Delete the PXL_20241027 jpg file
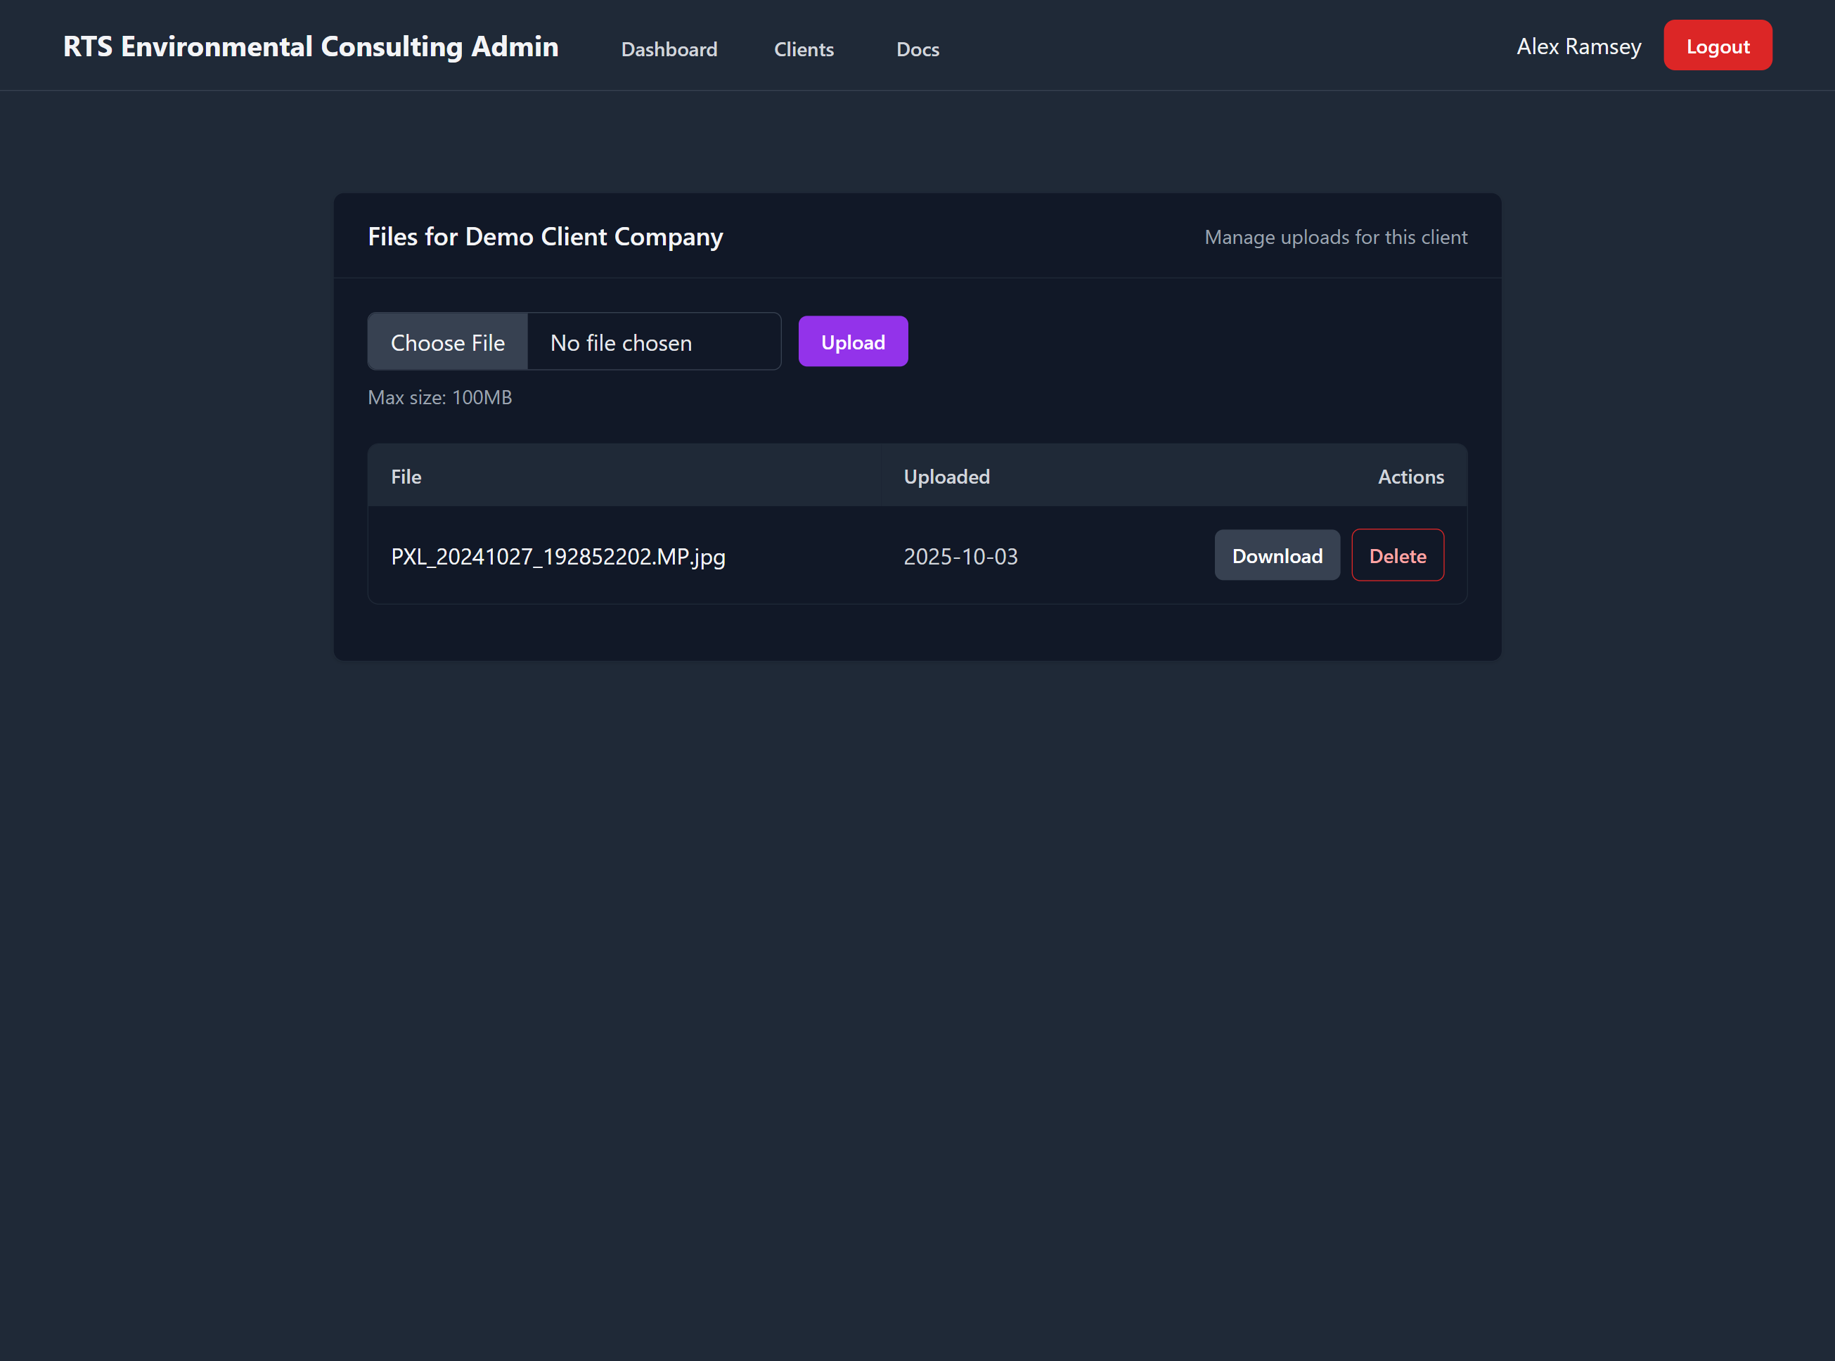This screenshot has width=1835, height=1361. coord(1397,556)
